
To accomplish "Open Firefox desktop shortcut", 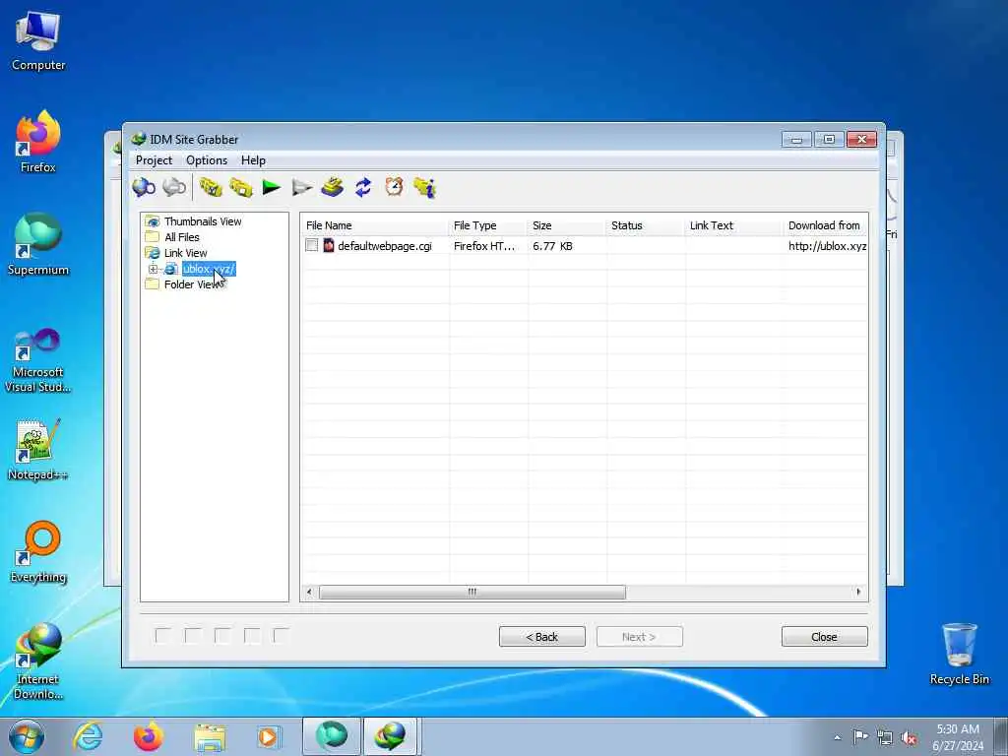I will pos(38,142).
